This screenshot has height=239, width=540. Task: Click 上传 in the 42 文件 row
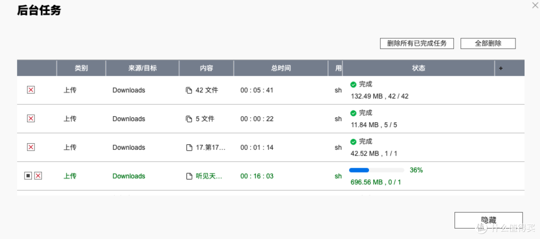[70, 90]
